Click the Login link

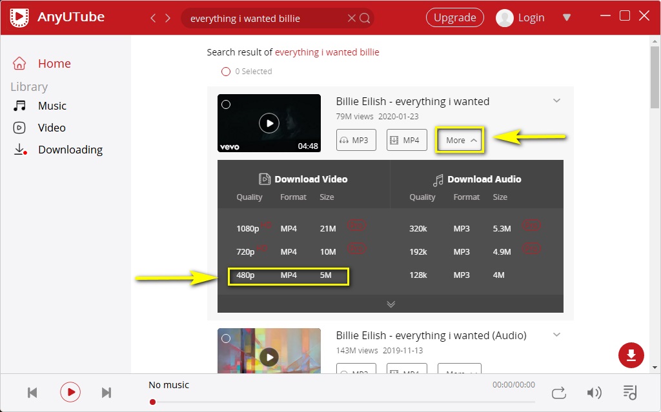pos(531,17)
